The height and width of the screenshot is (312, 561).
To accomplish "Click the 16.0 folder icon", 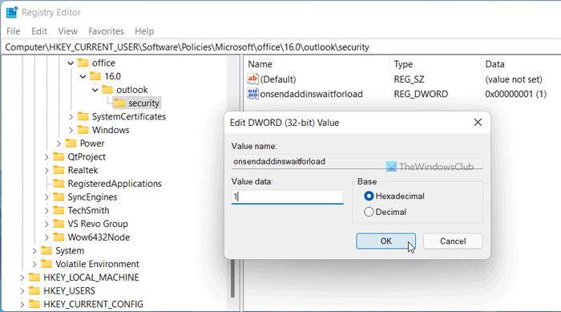I will (x=95, y=76).
